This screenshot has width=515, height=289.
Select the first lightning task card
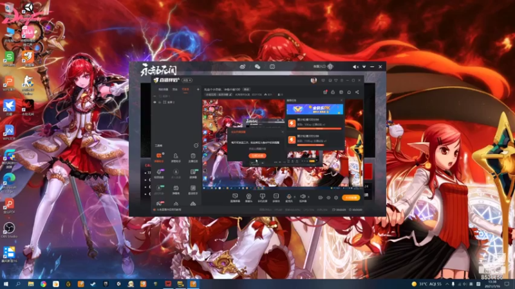pos(315,123)
